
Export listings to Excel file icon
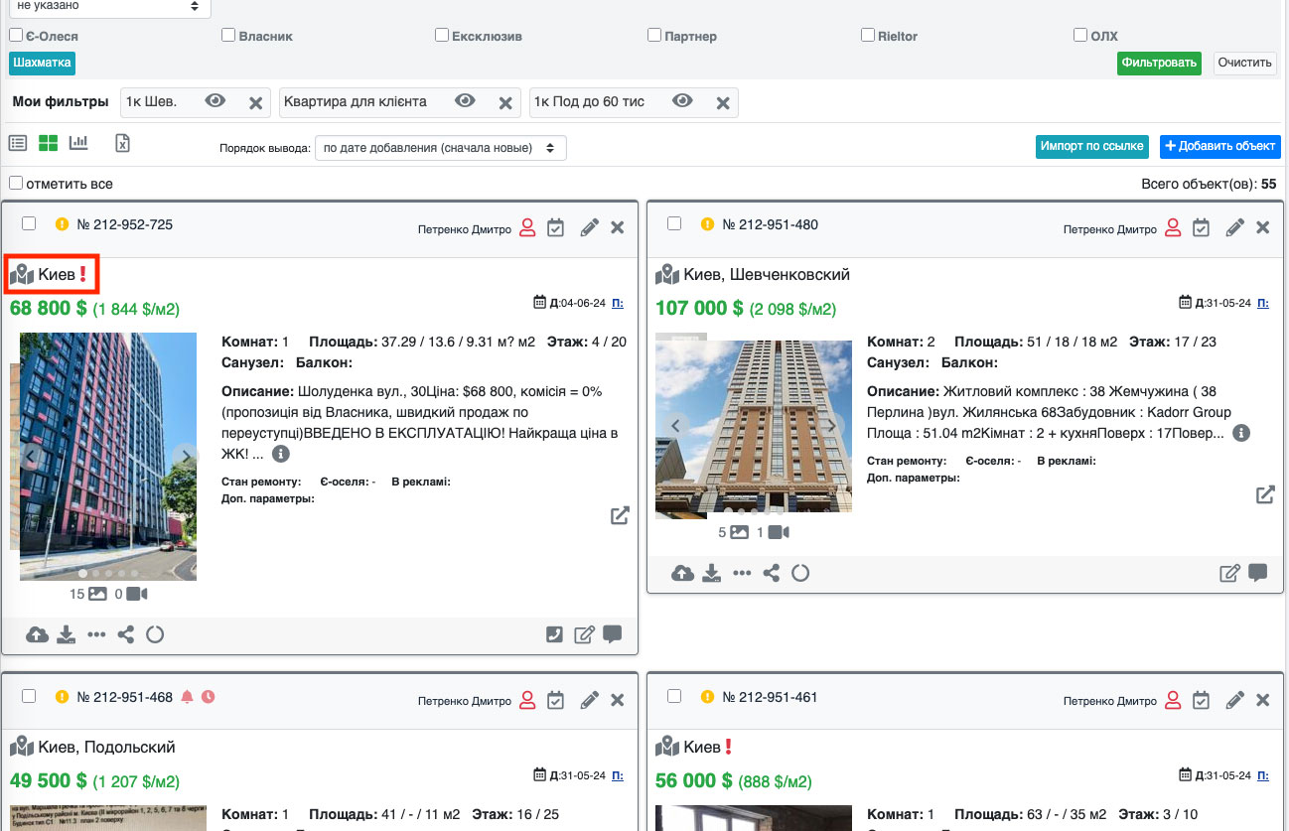(x=122, y=143)
